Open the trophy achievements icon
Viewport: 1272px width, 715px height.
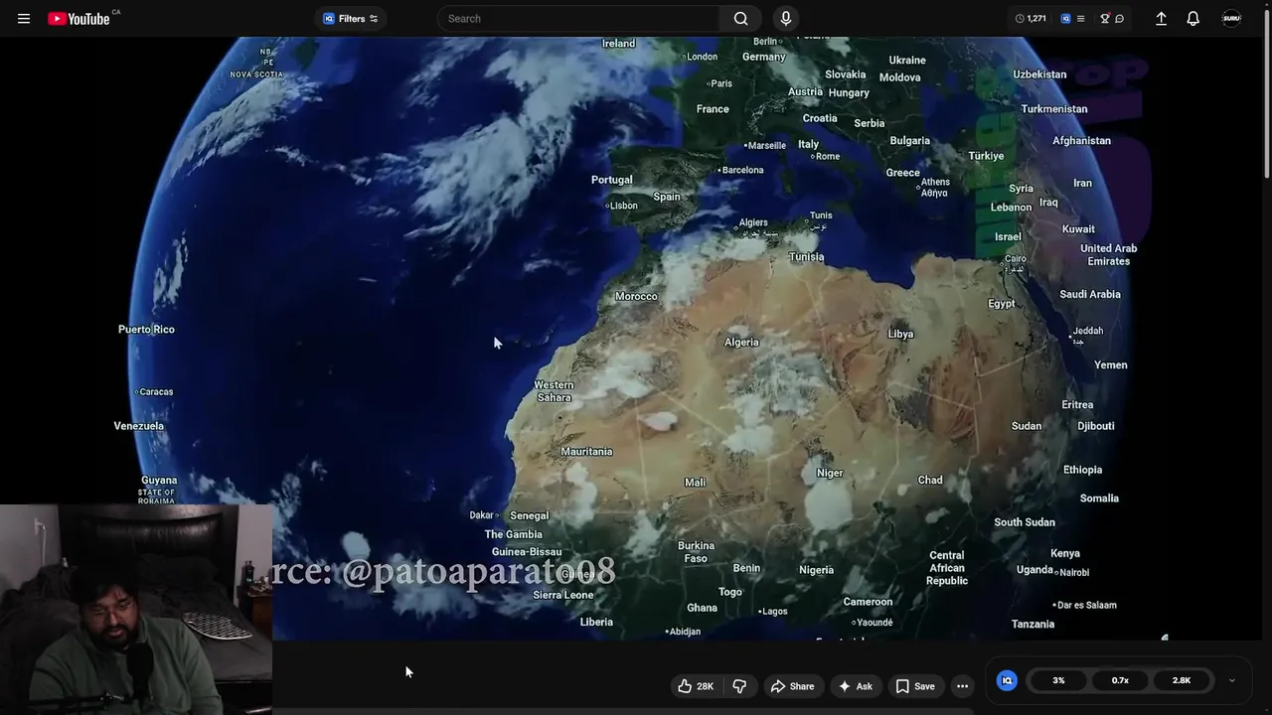pyautogui.click(x=1104, y=19)
